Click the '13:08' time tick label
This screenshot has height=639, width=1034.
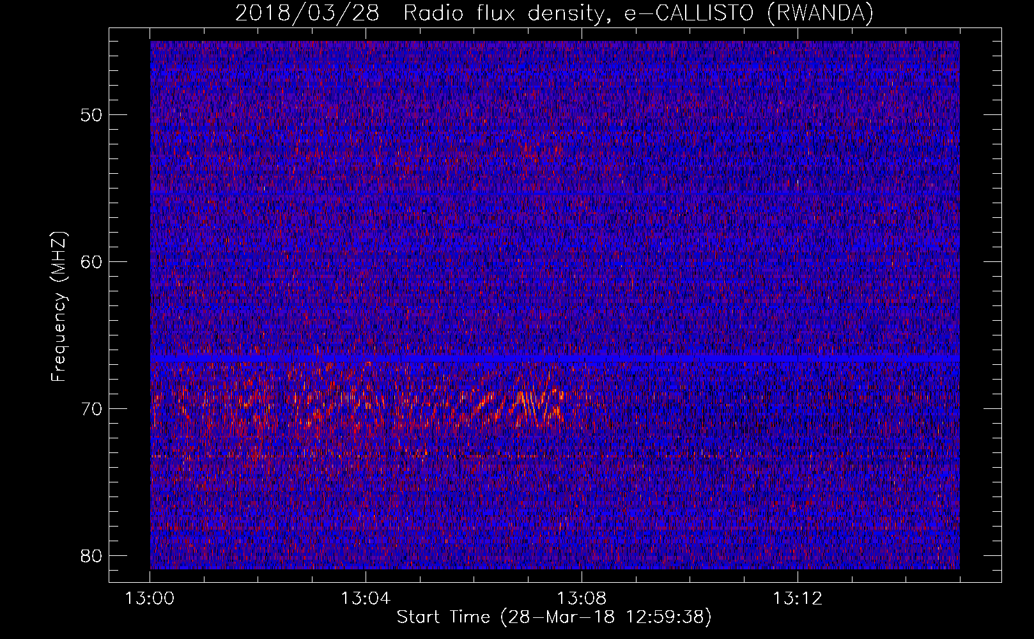click(582, 599)
